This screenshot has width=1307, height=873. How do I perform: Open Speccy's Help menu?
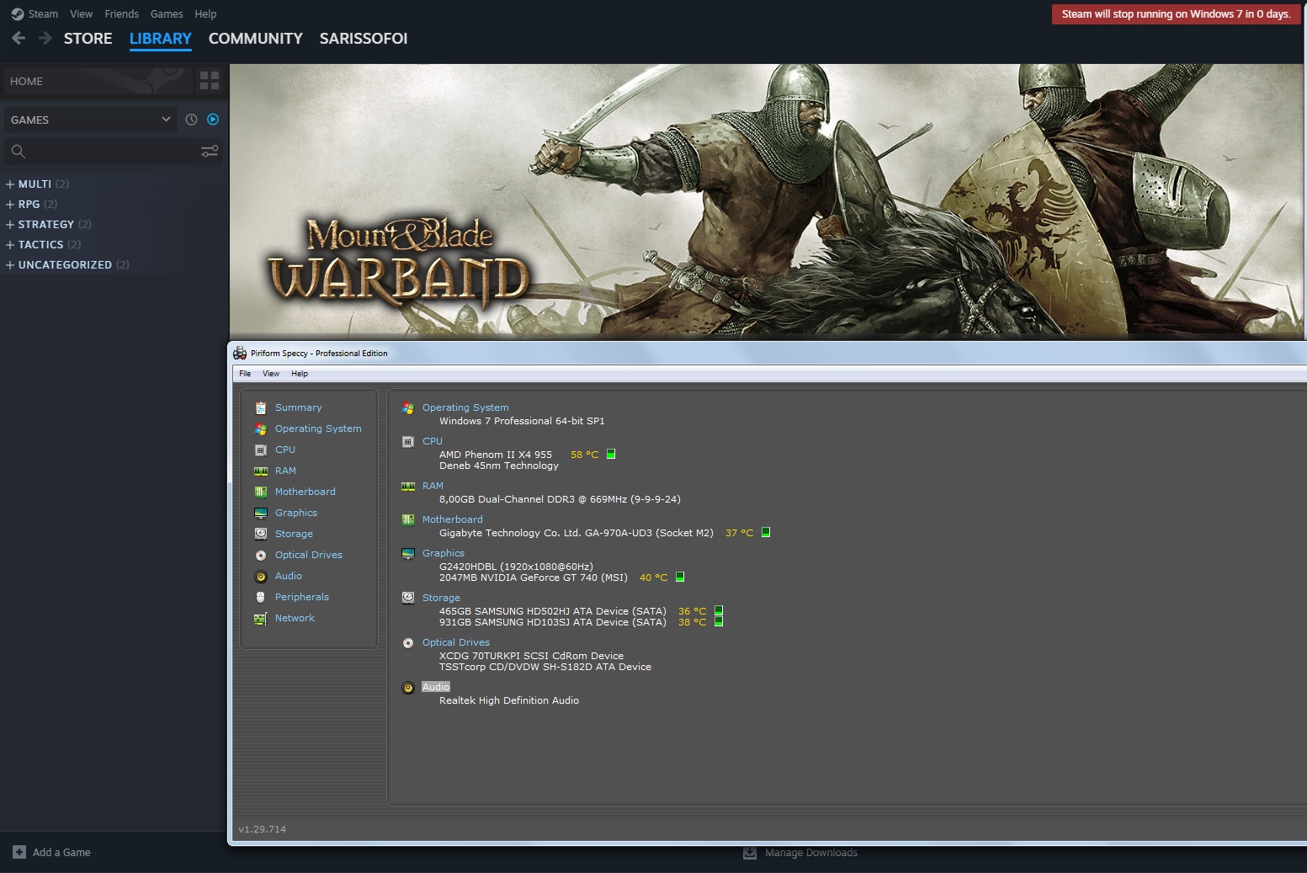(300, 374)
